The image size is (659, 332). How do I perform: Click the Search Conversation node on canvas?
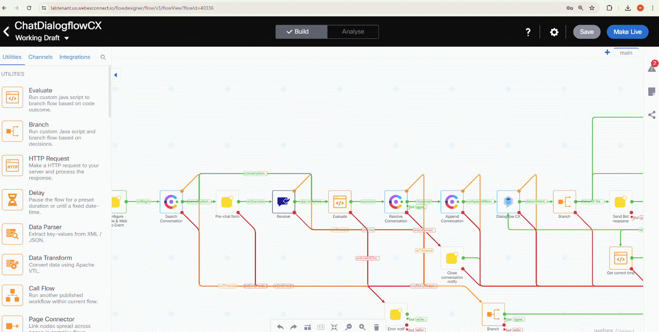tap(171, 202)
